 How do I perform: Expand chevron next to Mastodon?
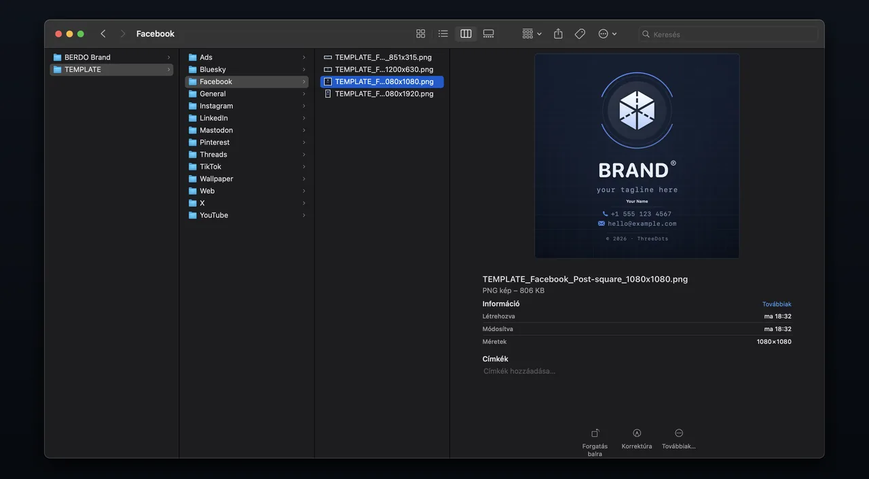304,130
